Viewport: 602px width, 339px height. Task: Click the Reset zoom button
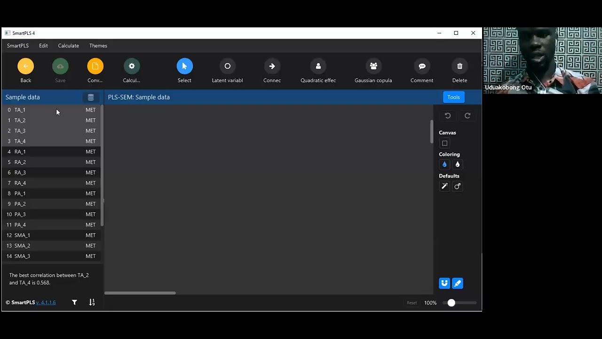click(412, 303)
